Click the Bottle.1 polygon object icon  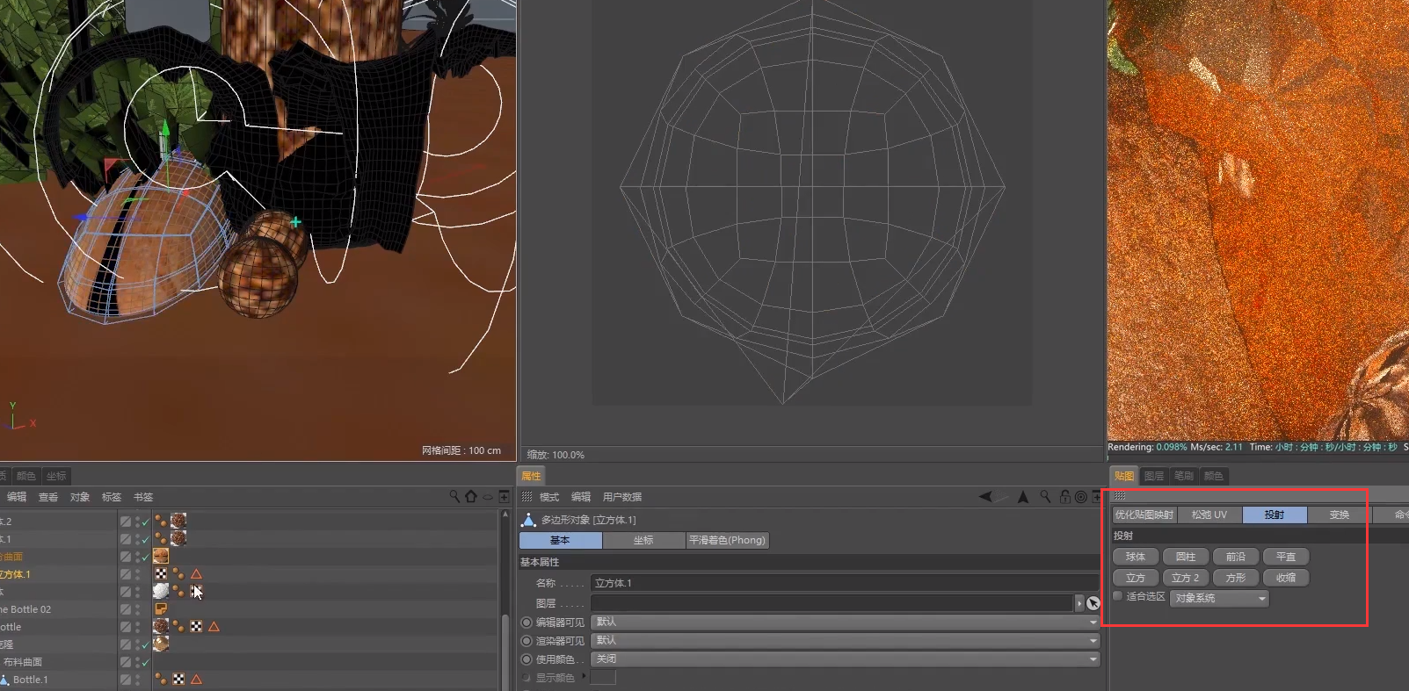click(4, 680)
